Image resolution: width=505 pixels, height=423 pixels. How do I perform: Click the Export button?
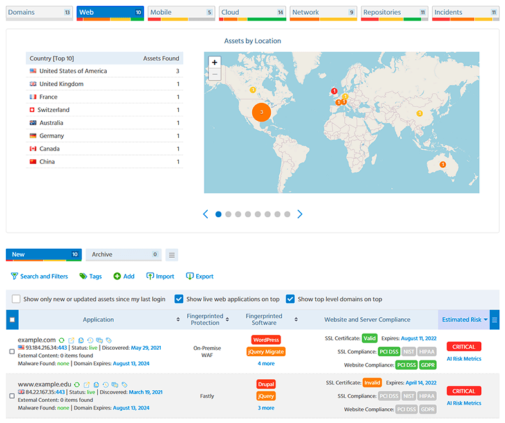[199, 276]
